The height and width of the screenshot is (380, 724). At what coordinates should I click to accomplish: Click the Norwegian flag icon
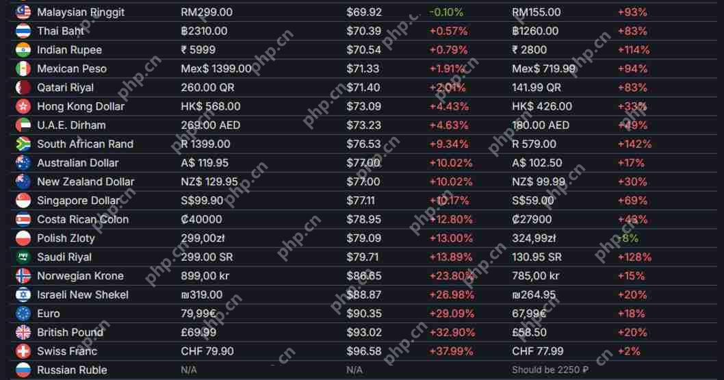click(x=23, y=276)
